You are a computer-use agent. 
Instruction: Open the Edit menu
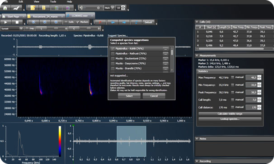click(21, 1)
